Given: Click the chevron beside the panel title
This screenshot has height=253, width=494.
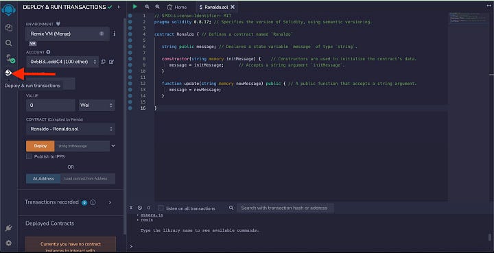Looking at the screenshot, I should 119,7.
